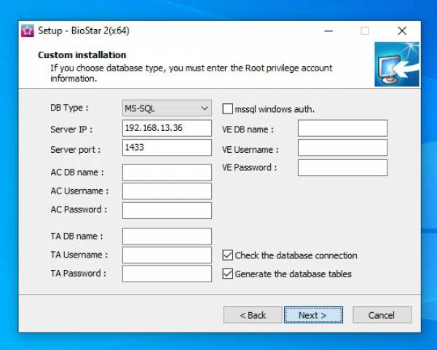
Task: Select the AC DB name input
Action: click(167, 172)
